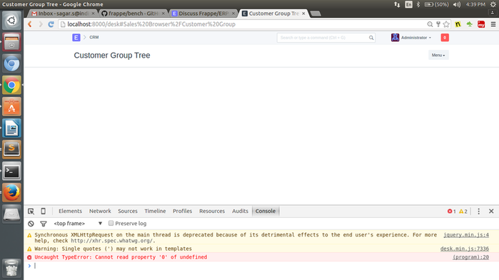Open the Network panel in DevTools
This screenshot has width=499, height=280.
pos(100,211)
